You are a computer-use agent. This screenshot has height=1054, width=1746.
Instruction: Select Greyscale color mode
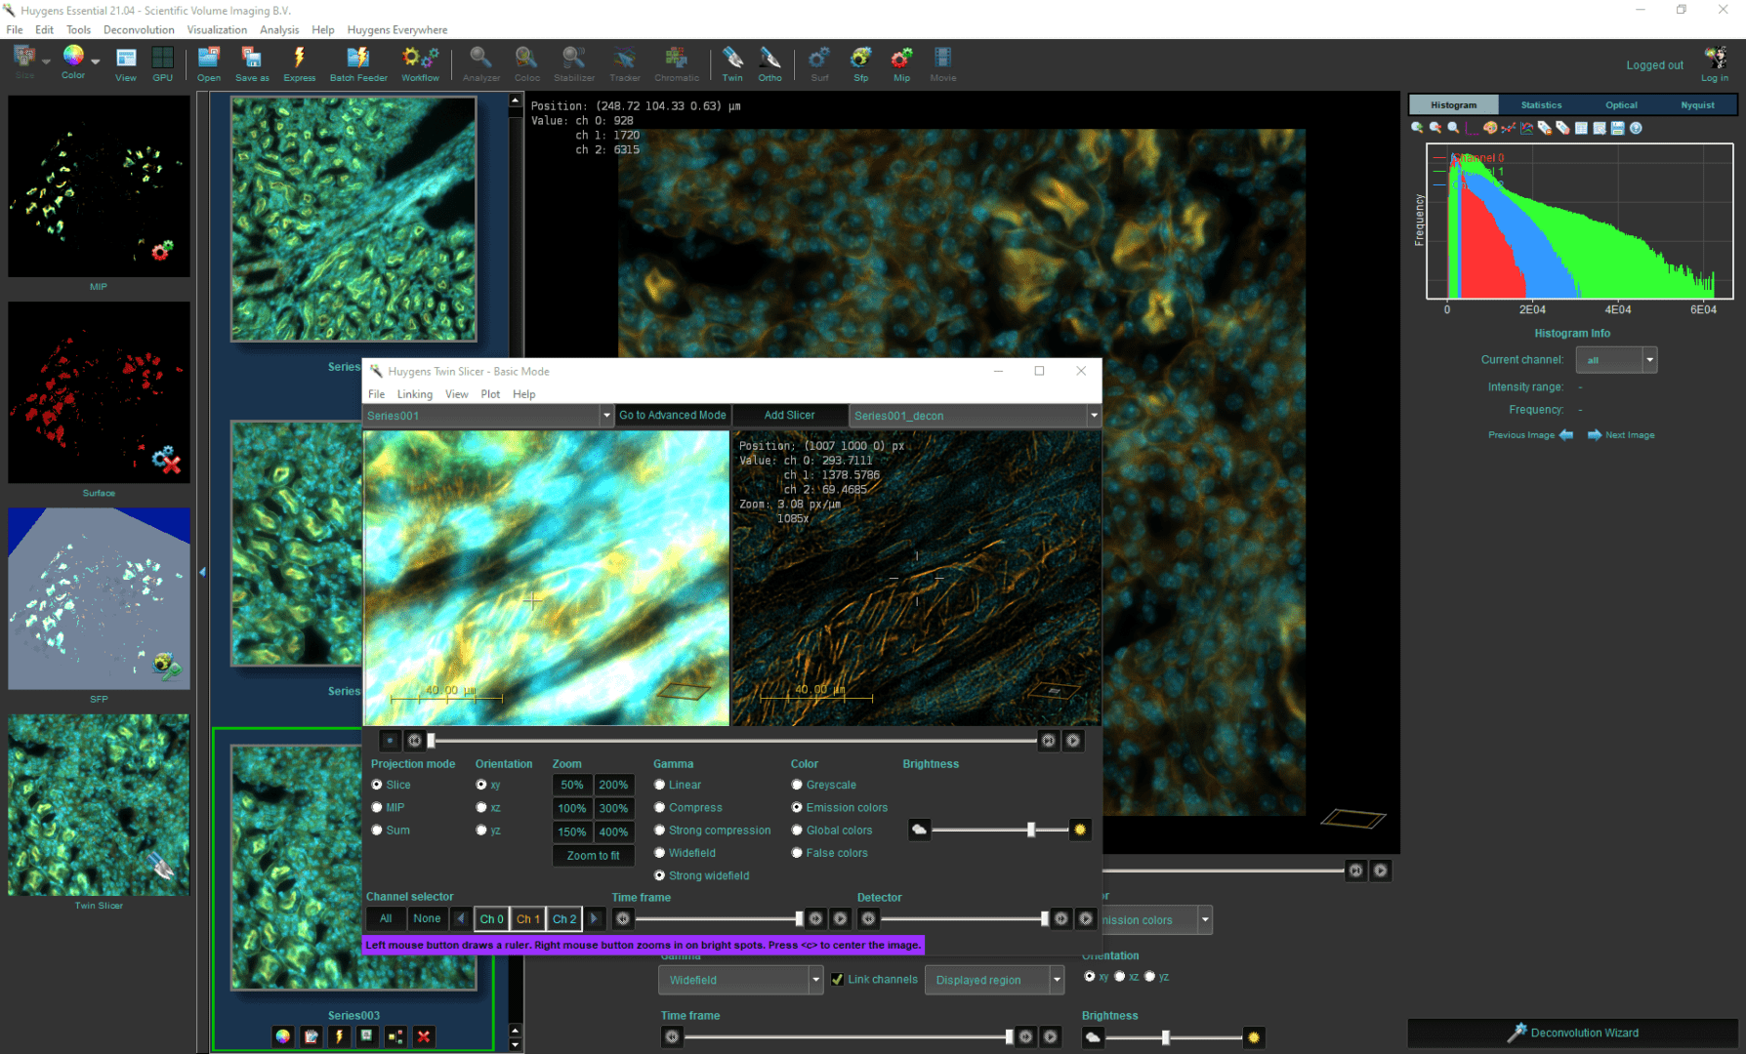point(798,785)
